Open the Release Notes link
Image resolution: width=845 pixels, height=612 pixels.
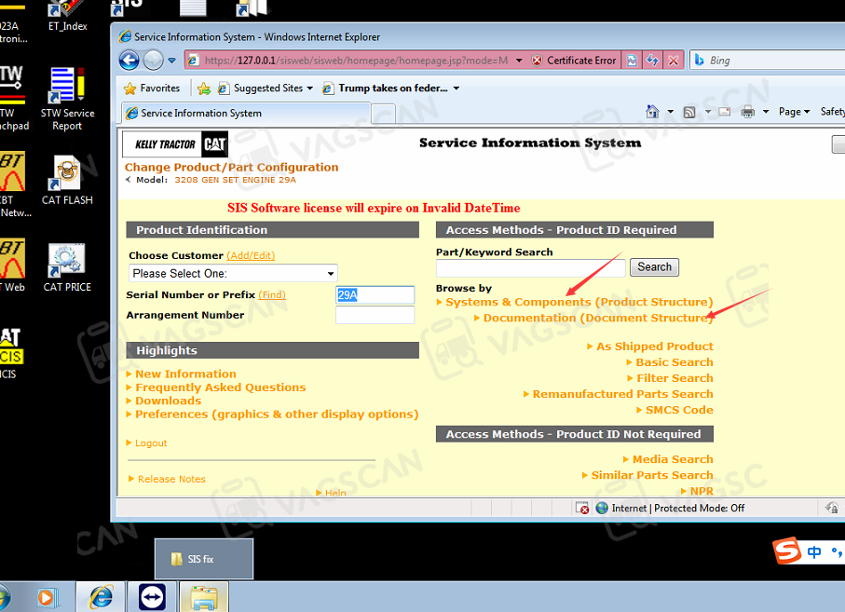(x=171, y=479)
